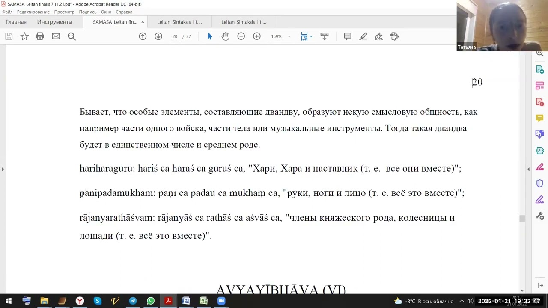
Task: Switch to first Leitan_Sintaksis 11 tab
Action: (179, 22)
